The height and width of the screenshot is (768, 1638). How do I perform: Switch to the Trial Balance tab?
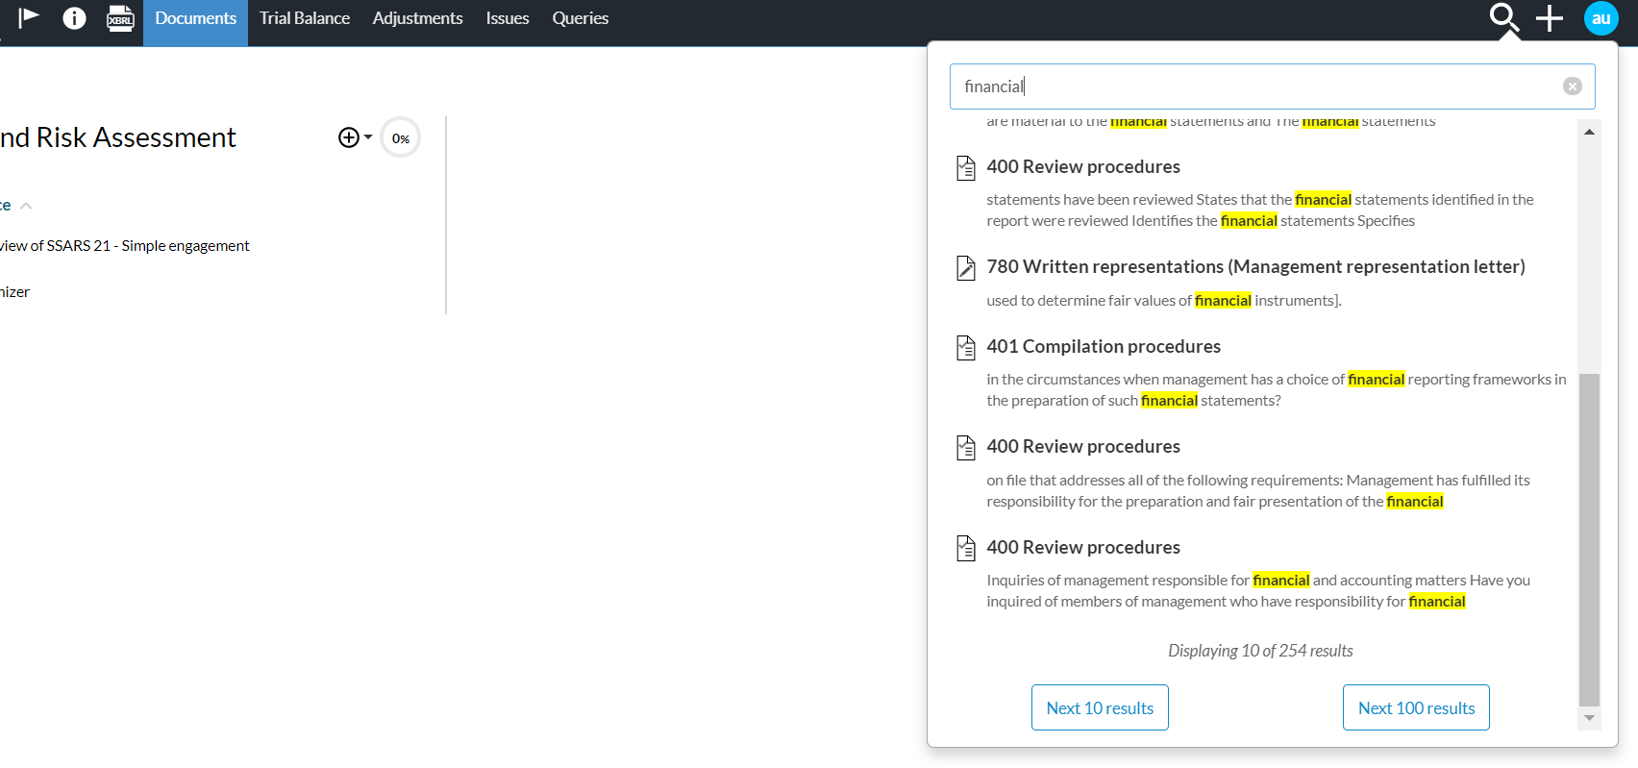pos(304,18)
